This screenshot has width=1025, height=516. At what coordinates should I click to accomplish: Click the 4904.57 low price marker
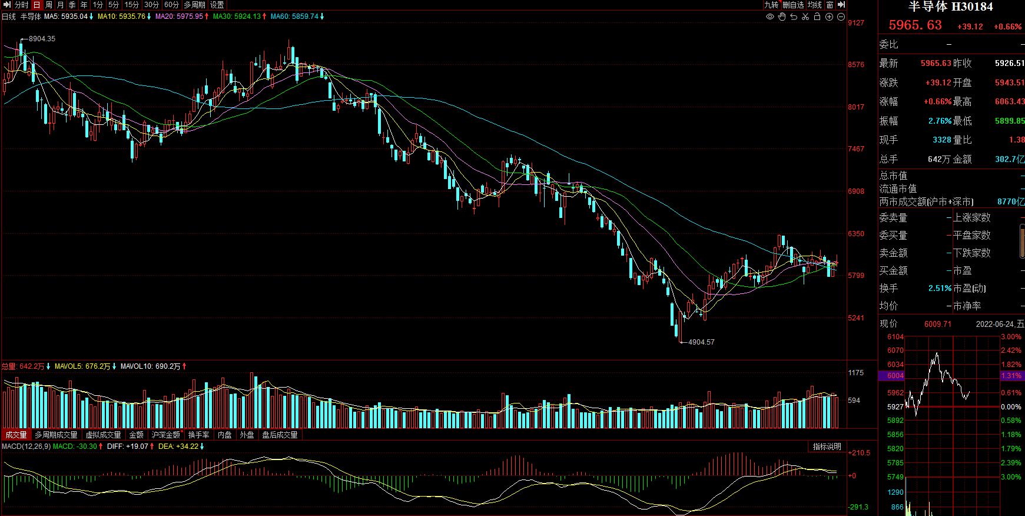click(x=701, y=342)
